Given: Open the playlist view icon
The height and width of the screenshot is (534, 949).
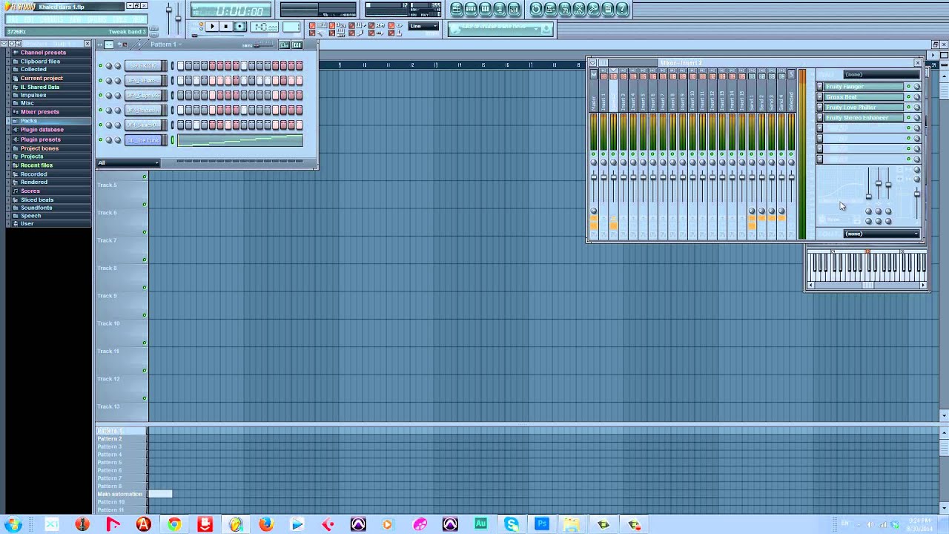Looking at the screenshot, I should coord(457,9).
